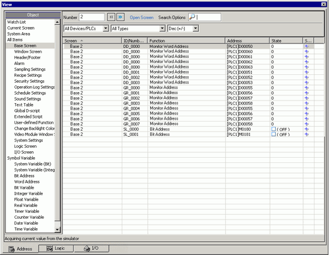Click the blue pin icon on the D00050 row
This screenshot has width=329, height=255.
point(307,46)
